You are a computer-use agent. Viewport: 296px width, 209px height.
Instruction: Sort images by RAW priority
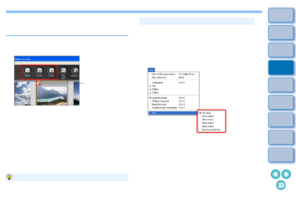click(x=211, y=116)
